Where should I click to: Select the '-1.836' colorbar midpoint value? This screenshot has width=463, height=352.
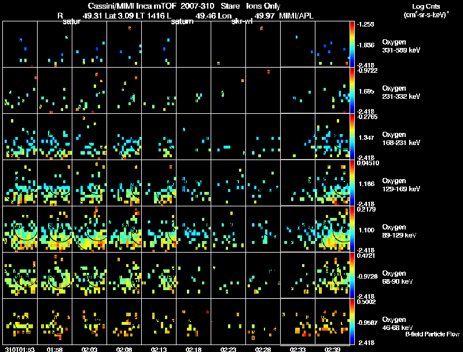[366, 45]
